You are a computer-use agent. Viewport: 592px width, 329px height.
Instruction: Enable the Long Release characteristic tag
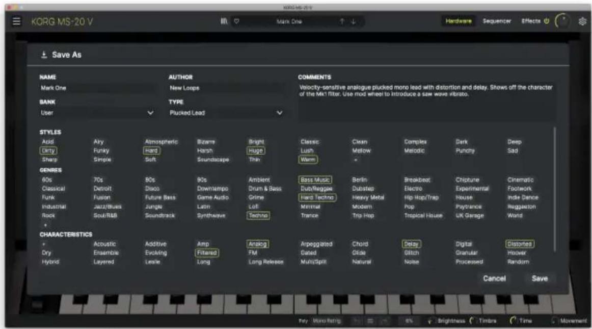pos(266,262)
